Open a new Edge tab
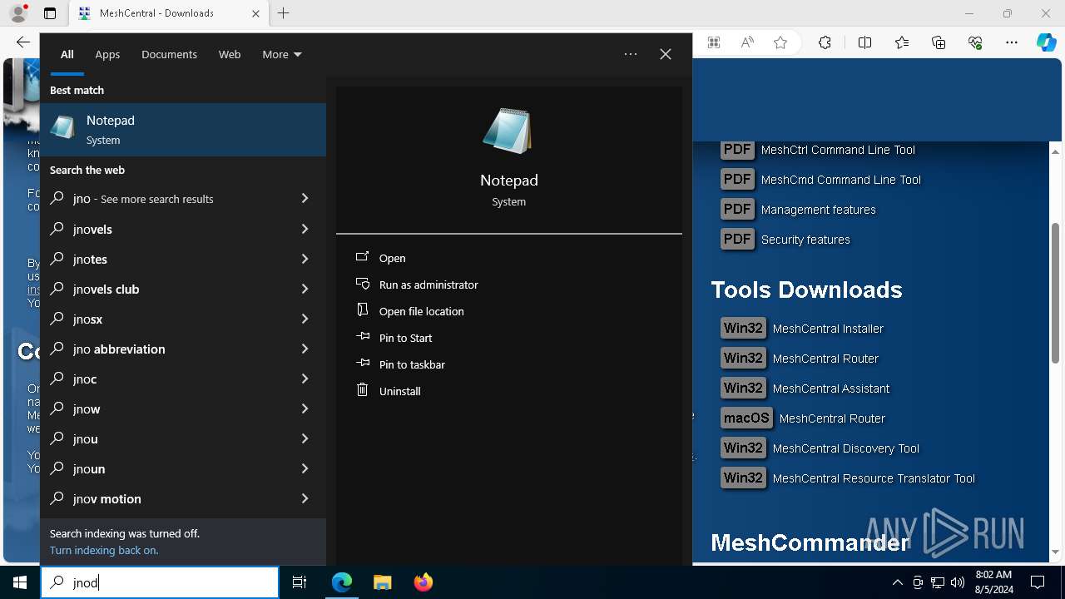Screen dimensions: 1065x599 [283, 13]
